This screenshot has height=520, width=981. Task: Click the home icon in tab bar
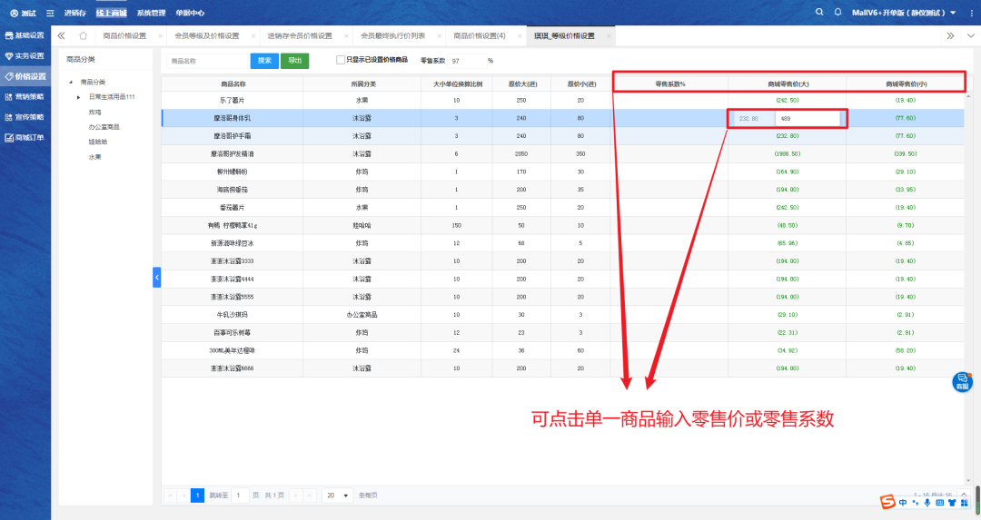point(84,35)
